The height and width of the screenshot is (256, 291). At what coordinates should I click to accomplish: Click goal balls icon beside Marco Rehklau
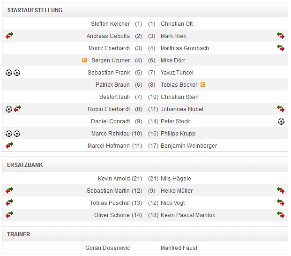pos(13,134)
